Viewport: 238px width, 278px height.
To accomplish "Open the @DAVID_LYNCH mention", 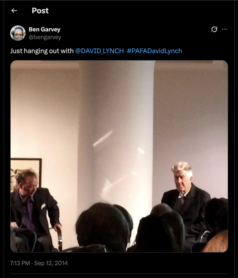I will 99,51.
